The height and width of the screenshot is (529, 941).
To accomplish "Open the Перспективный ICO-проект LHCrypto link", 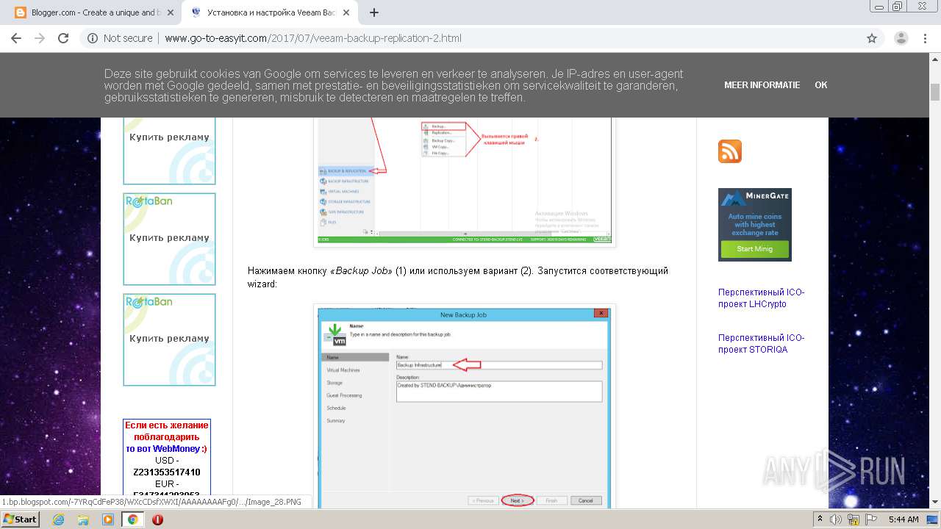I will coord(761,298).
